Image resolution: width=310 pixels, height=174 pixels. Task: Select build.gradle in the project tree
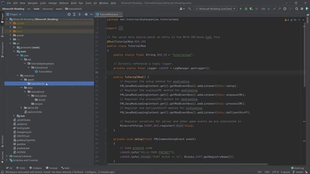(22, 128)
